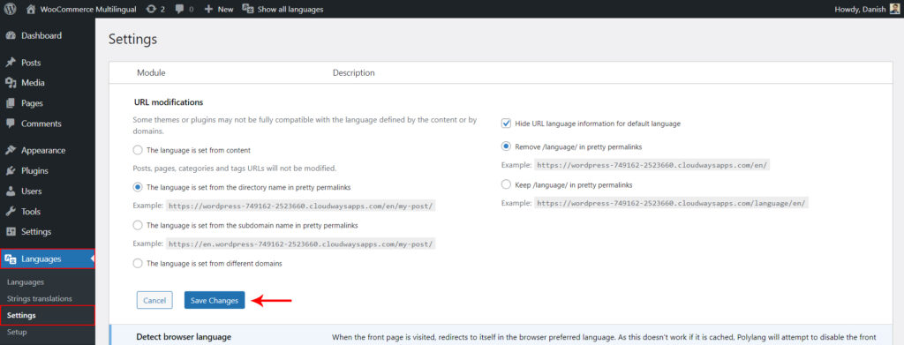Open Strings translations submenu
This screenshot has width=904, height=345.
pyautogui.click(x=39, y=298)
